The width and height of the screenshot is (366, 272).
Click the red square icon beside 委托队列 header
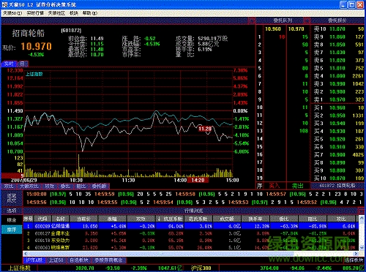click(252, 20)
